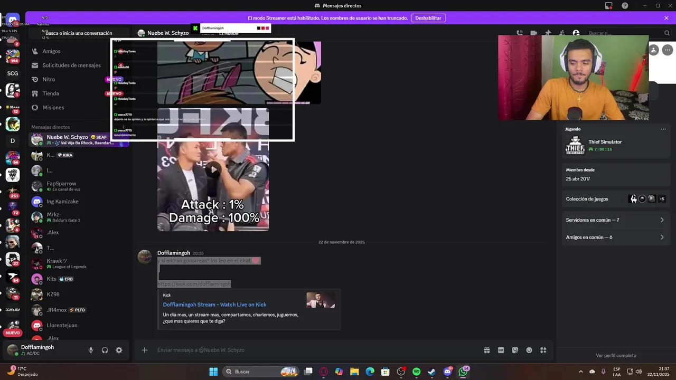Play the Attack 1% Damage 100% video
Image resolution: width=676 pixels, height=380 pixels.
pos(213,170)
